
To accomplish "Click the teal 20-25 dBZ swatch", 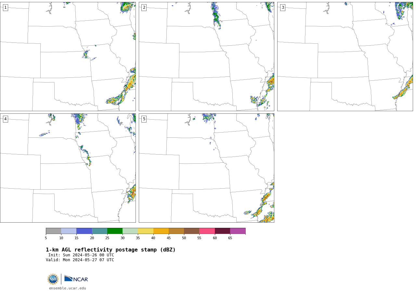I will [x=99, y=231].
